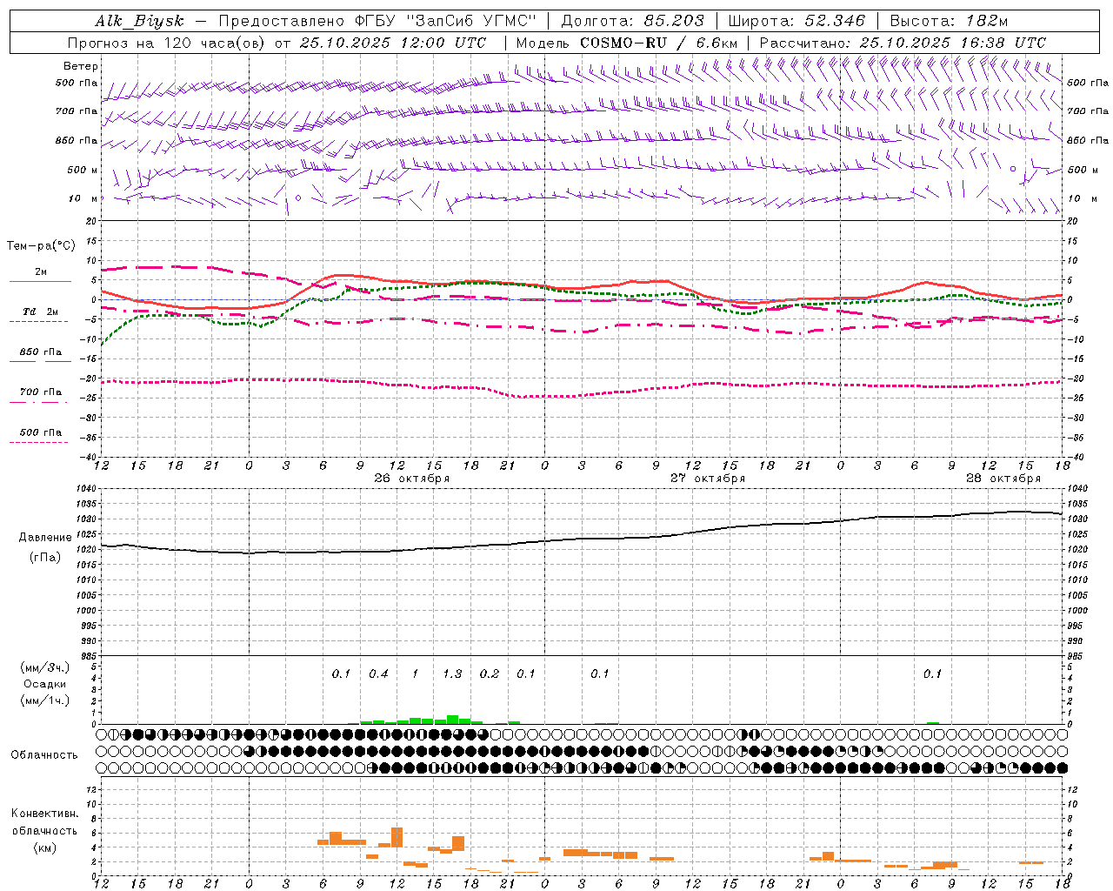Click the date label 26 октября
Viewport: 1113px width, 891px height.
[412, 479]
